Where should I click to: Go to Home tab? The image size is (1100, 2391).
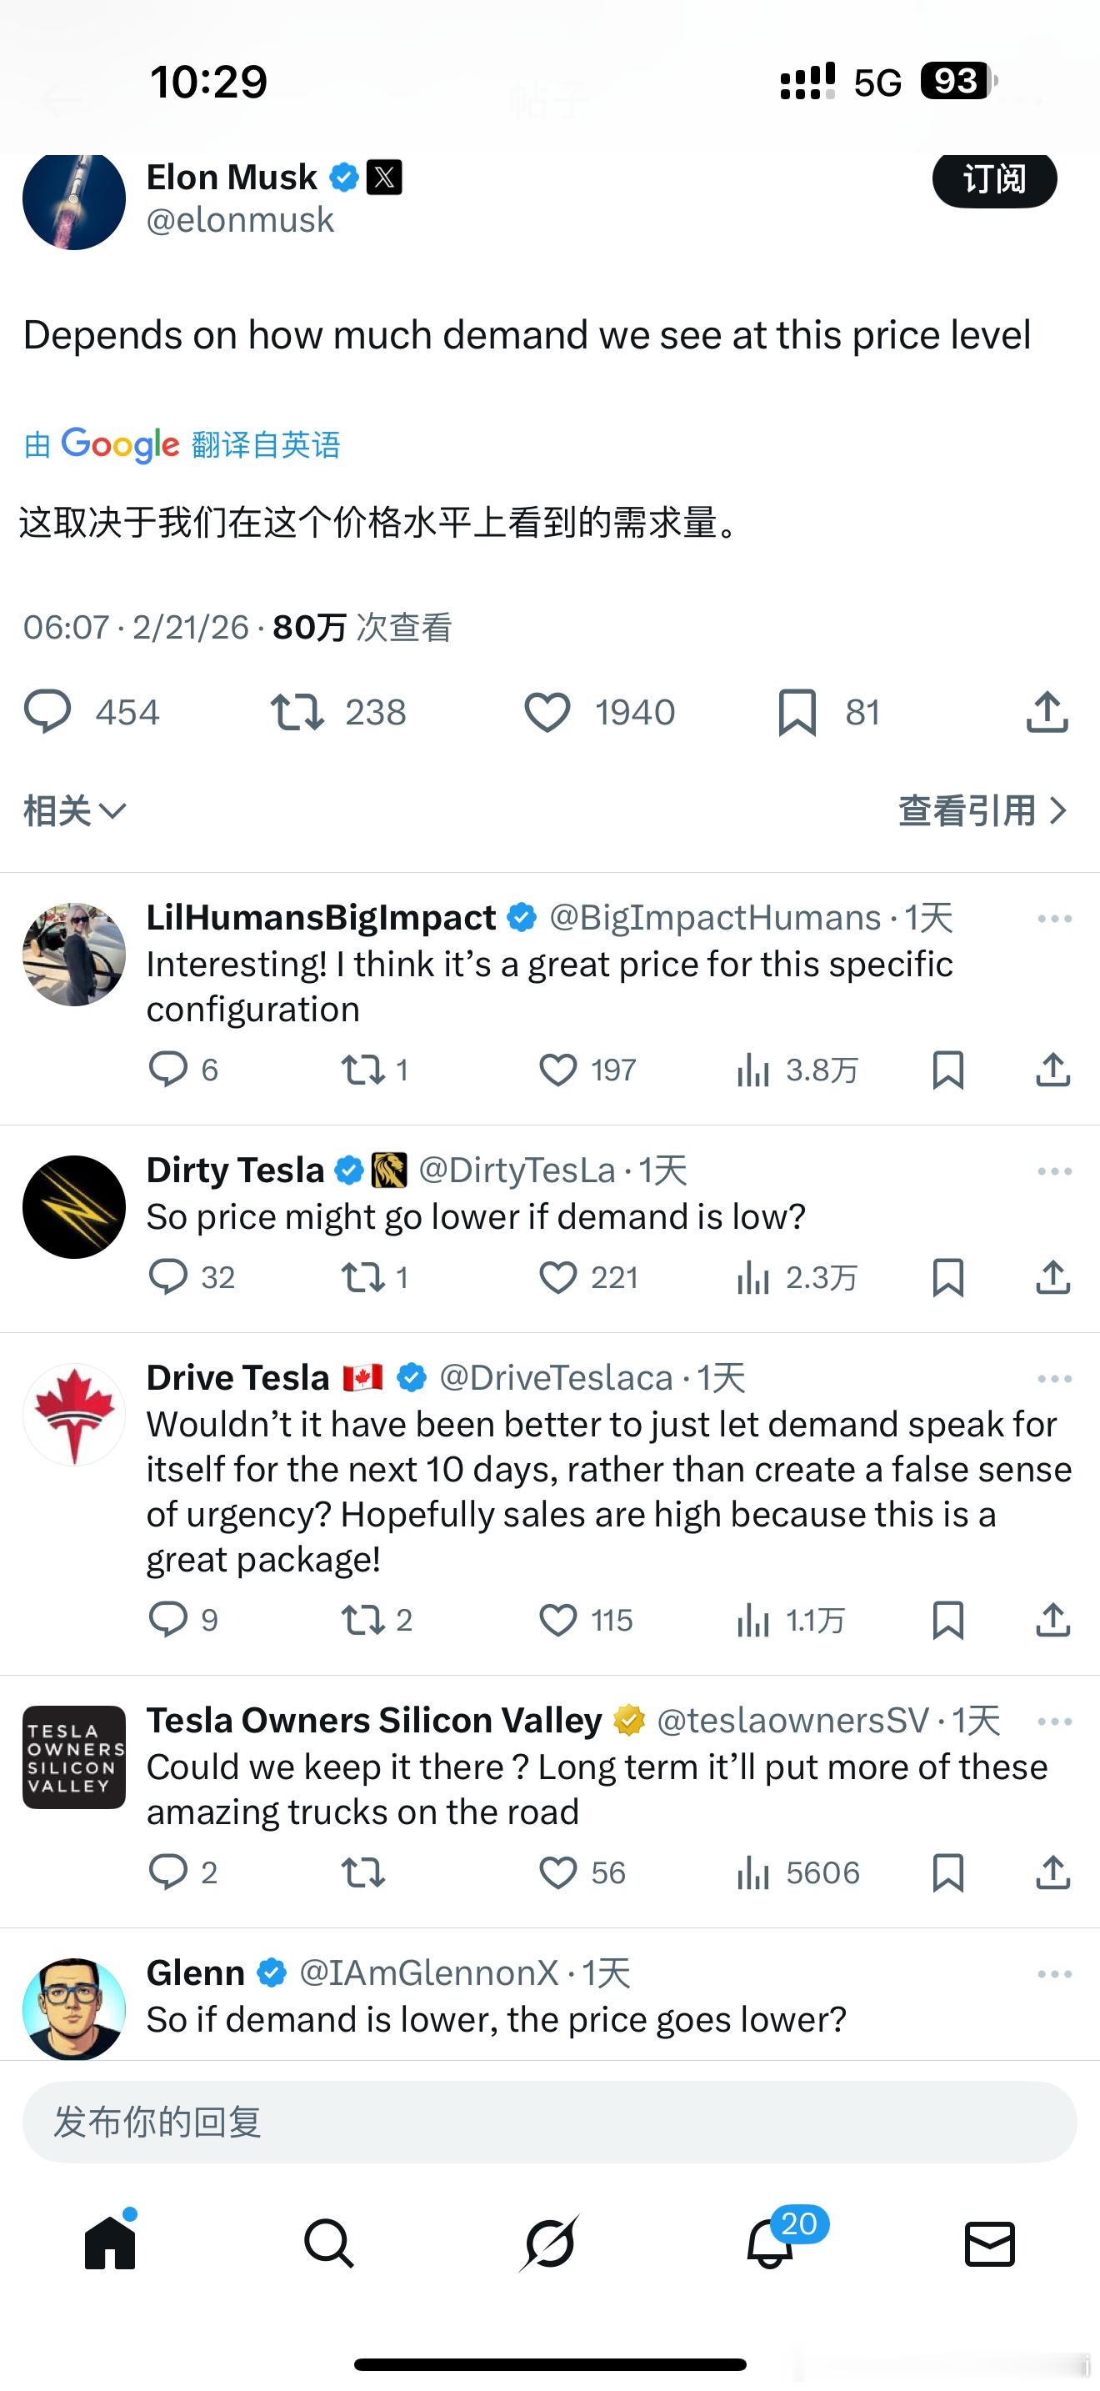pyautogui.click(x=110, y=2243)
